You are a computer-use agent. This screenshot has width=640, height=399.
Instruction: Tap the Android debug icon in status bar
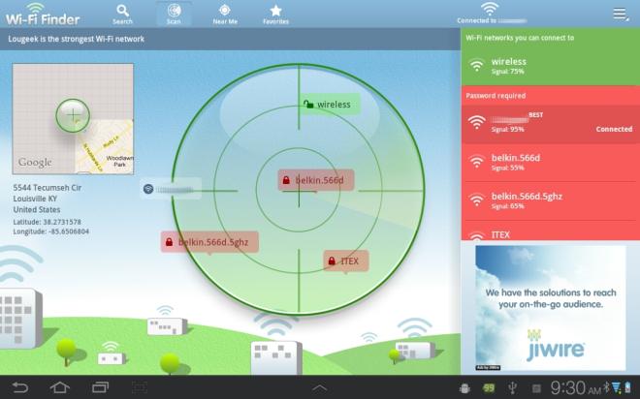coord(464,388)
